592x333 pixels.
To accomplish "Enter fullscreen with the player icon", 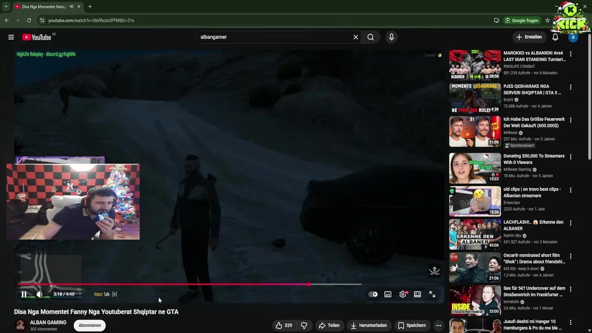I will click(432, 294).
